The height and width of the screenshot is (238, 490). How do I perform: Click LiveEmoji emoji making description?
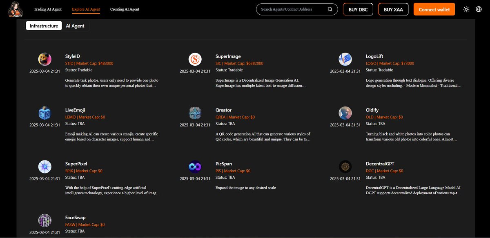coord(112,137)
